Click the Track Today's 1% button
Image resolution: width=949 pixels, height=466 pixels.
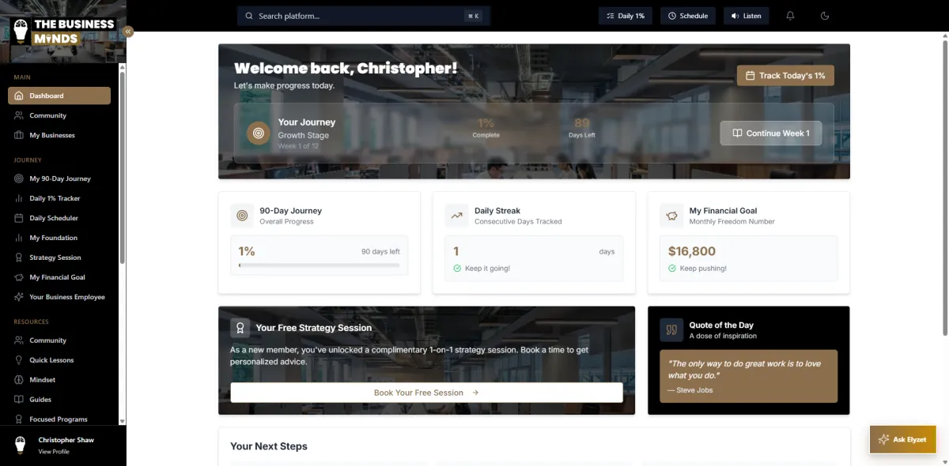785,76
